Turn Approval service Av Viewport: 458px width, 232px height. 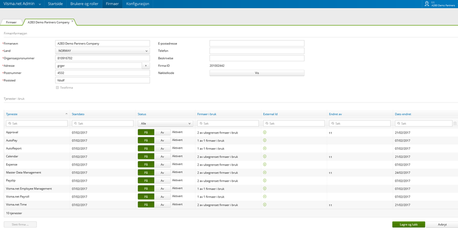162,132
